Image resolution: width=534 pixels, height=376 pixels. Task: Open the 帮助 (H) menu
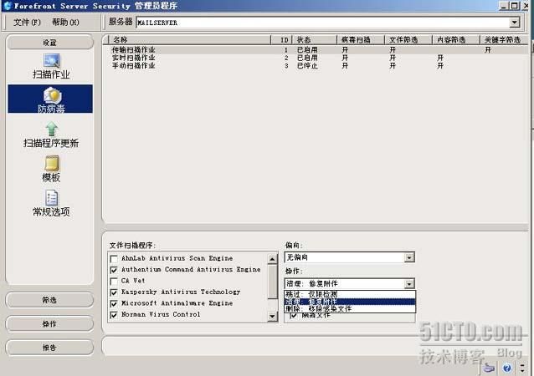(65, 23)
